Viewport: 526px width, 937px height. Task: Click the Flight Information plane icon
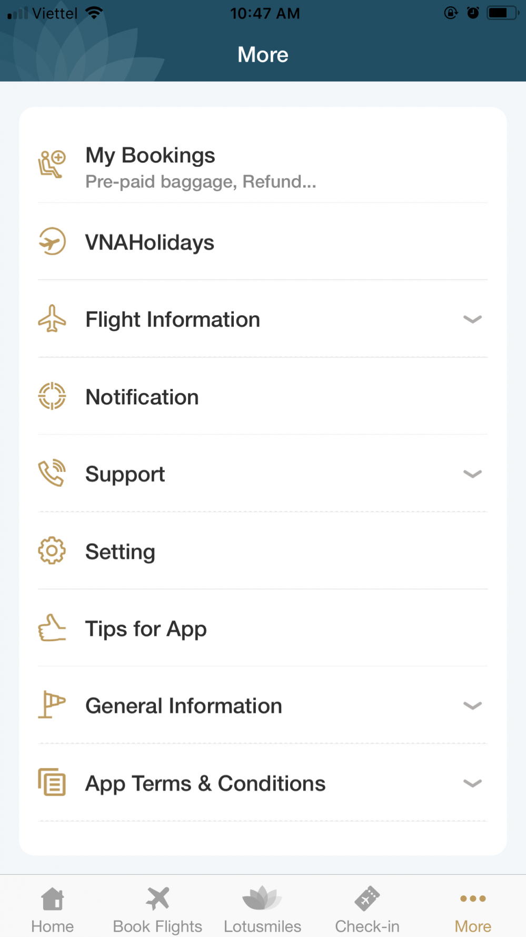[x=52, y=318]
